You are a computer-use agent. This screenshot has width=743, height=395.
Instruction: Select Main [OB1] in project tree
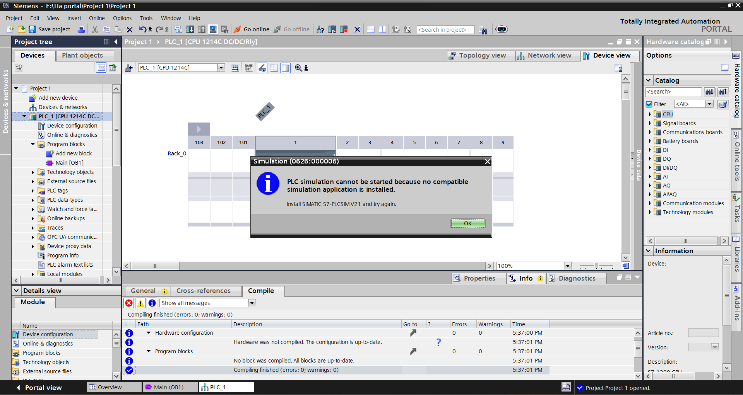[x=70, y=163]
